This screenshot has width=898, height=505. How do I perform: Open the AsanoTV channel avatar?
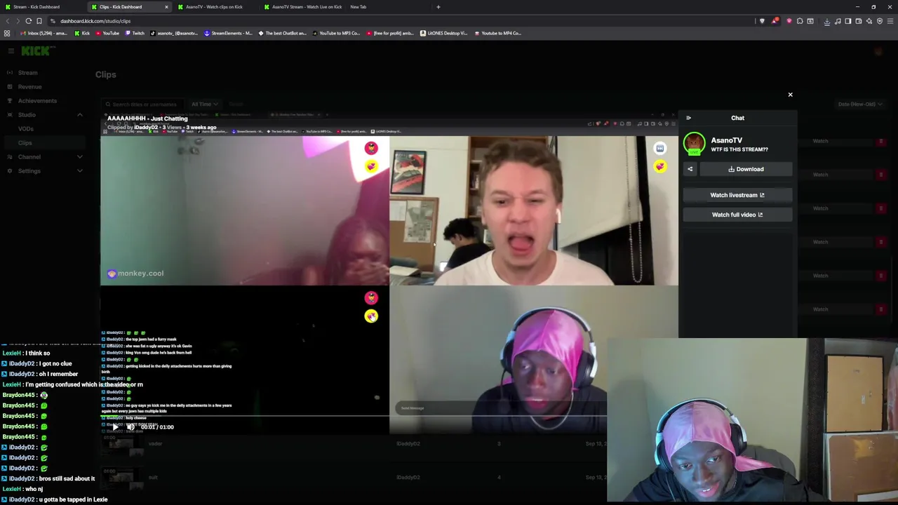(x=695, y=144)
